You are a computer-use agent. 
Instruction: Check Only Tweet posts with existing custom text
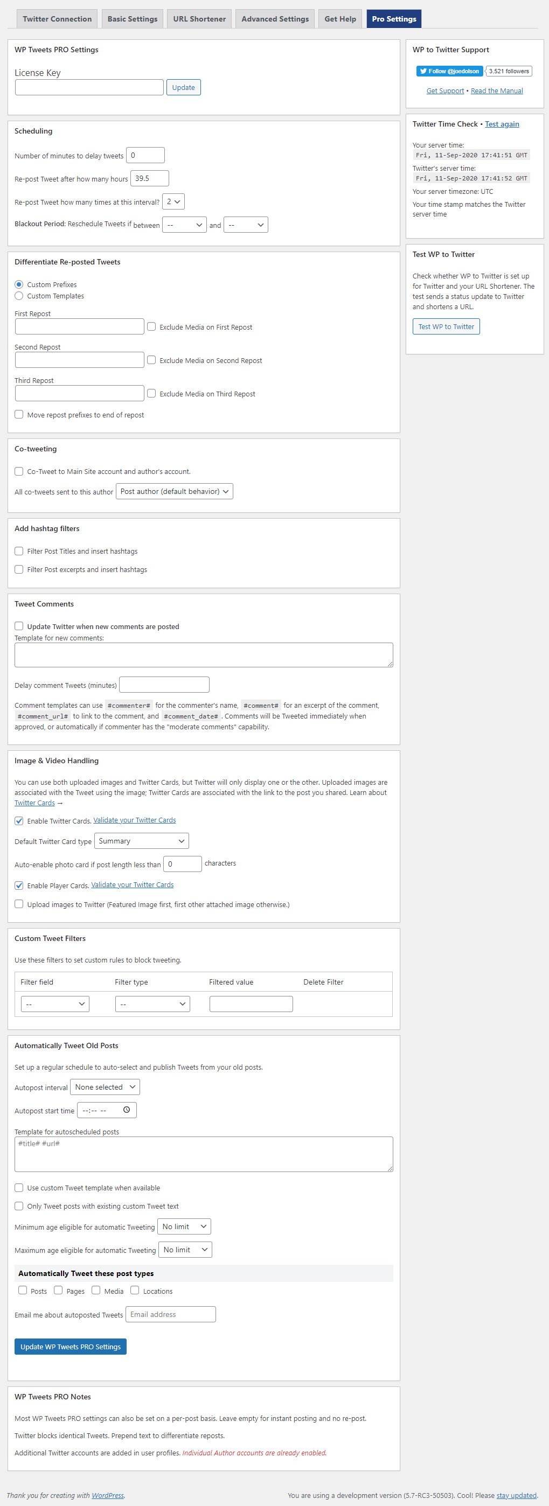point(19,1205)
